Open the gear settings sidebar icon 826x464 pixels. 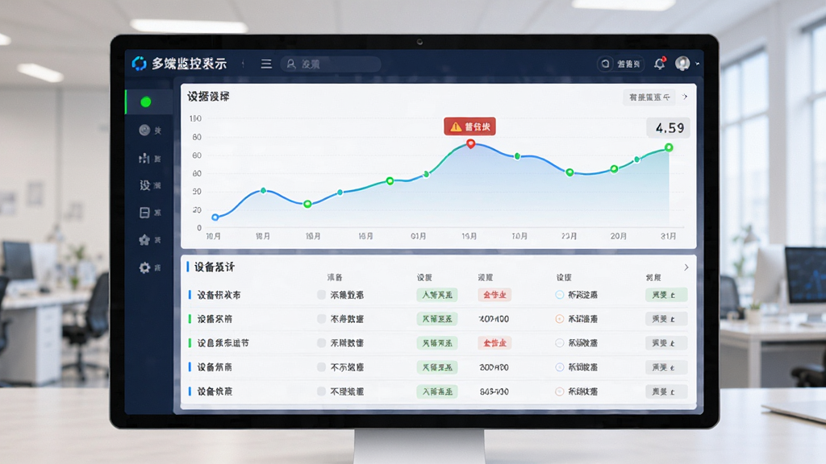pyautogui.click(x=144, y=267)
